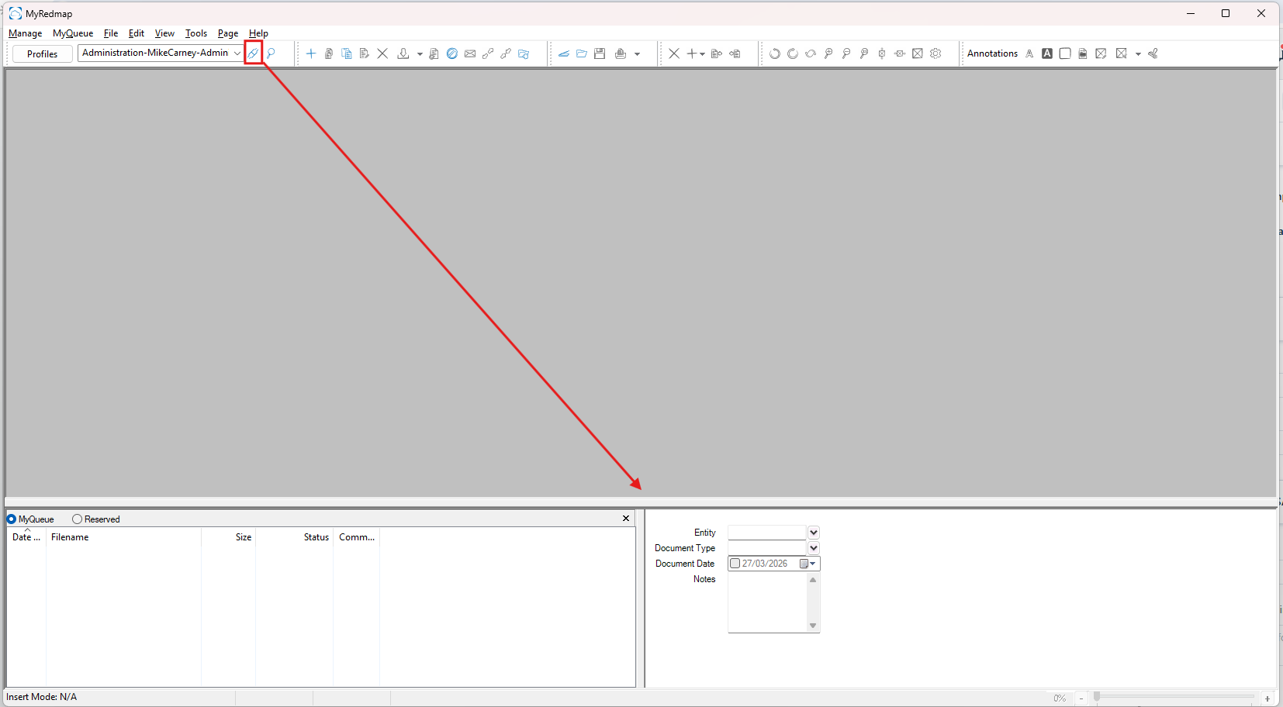Click the Notes scrollbar down arrow
The image size is (1283, 707).
click(x=813, y=626)
